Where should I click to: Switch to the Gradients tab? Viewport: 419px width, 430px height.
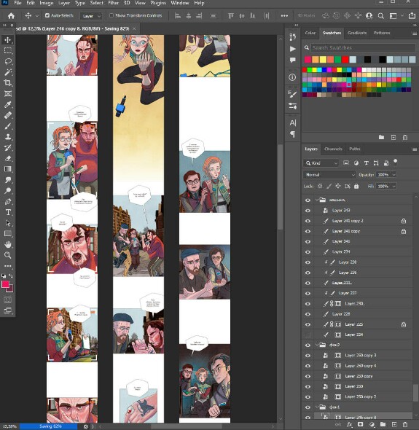click(x=357, y=33)
